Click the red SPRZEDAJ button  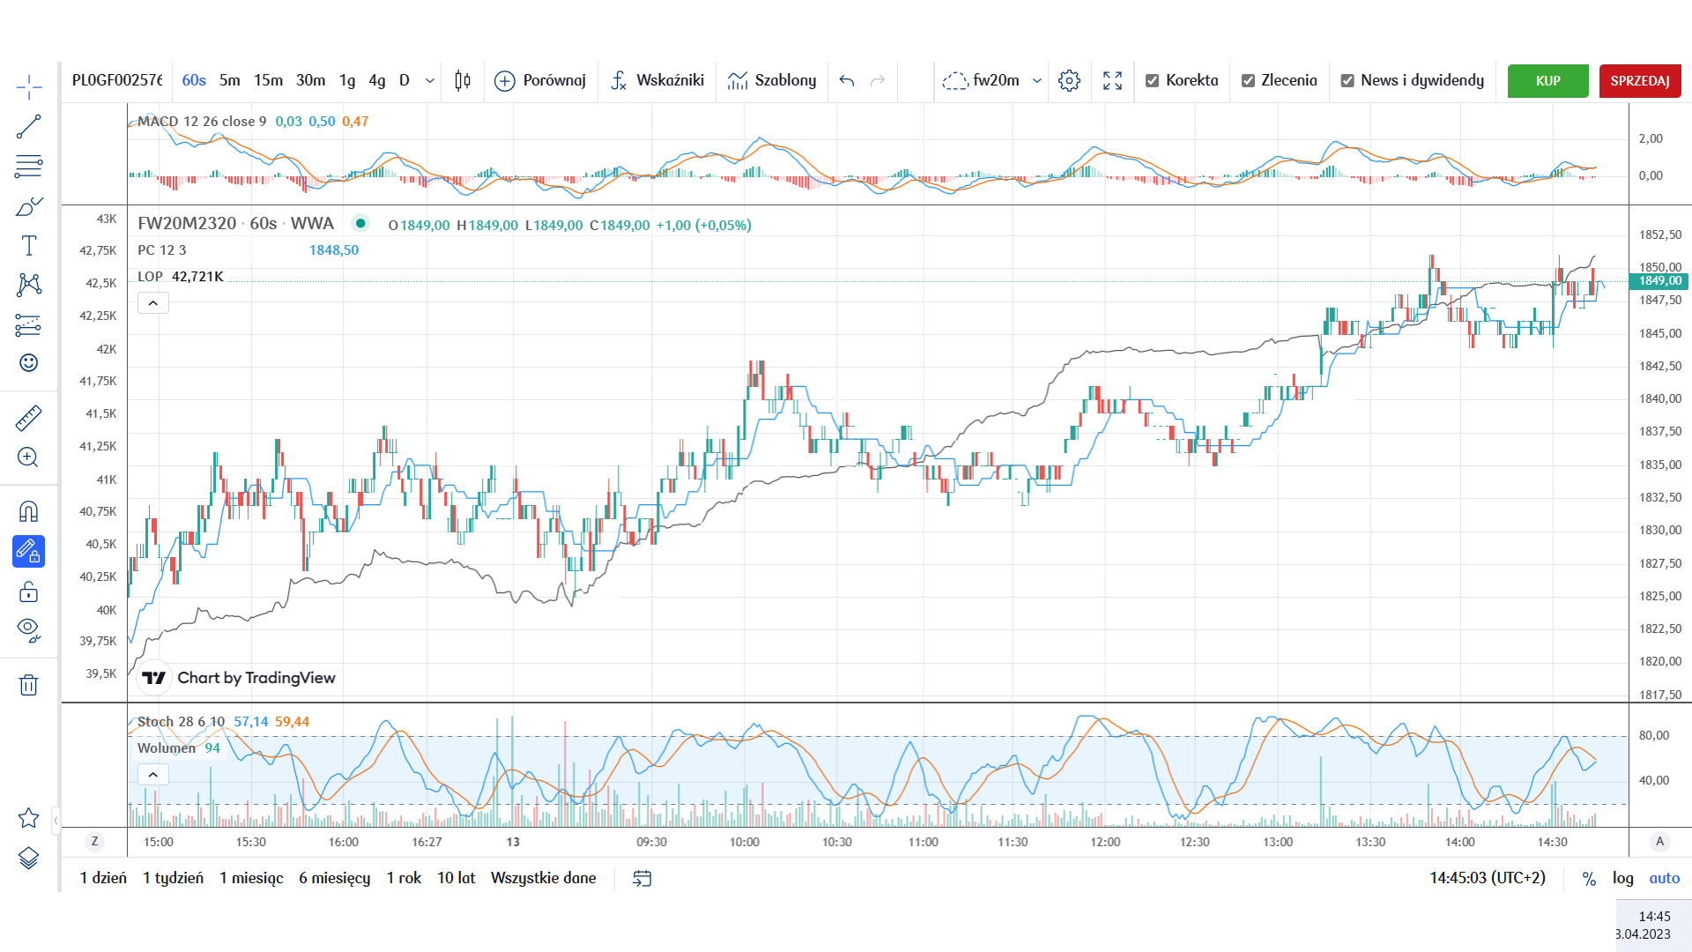point(1640,80)
